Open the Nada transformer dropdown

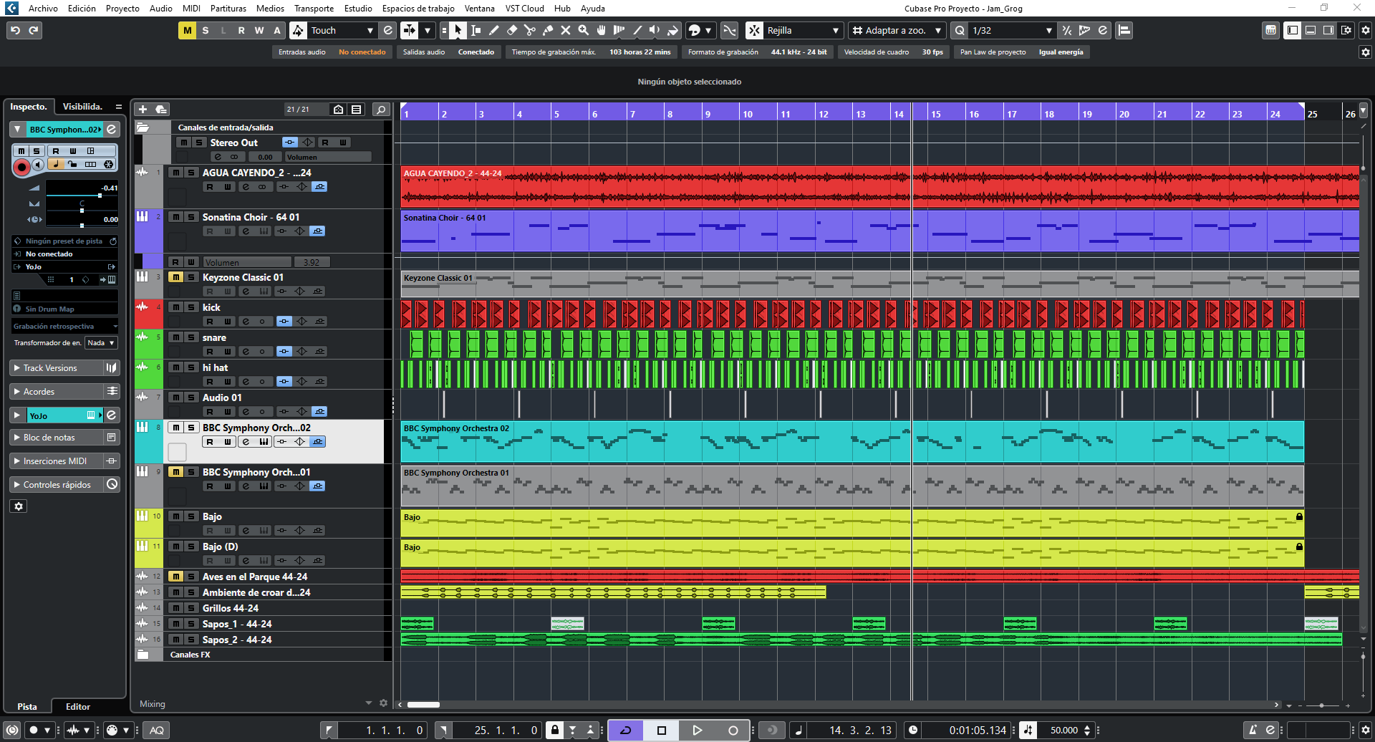tap(101, 343)
